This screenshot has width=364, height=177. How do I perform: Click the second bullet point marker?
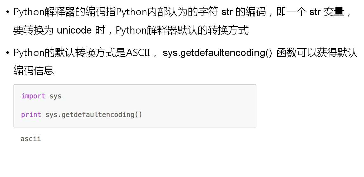click(x=8, y=53)
